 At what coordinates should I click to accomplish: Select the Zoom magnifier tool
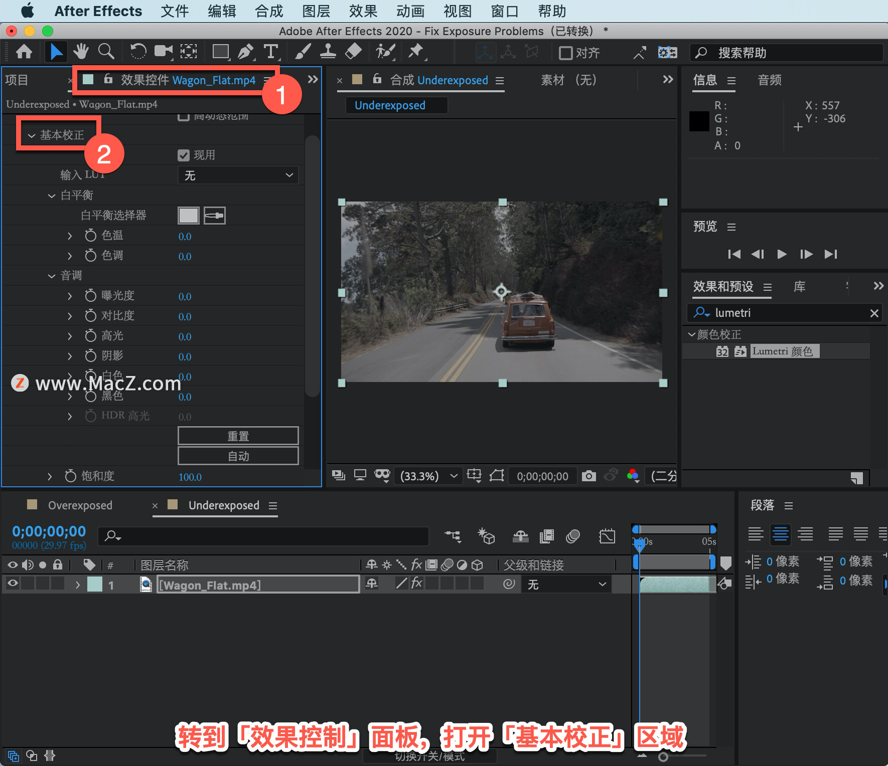(106, 52)
